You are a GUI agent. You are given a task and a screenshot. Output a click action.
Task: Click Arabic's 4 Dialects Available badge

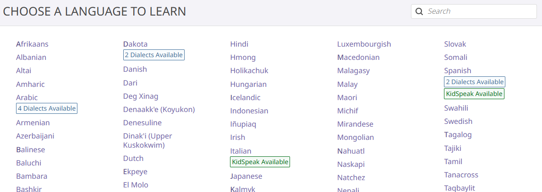(47, 108)
